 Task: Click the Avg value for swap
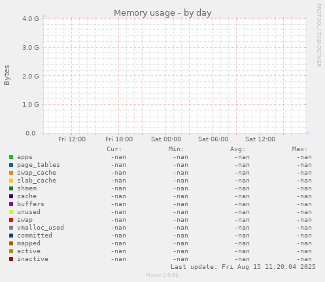242,220
